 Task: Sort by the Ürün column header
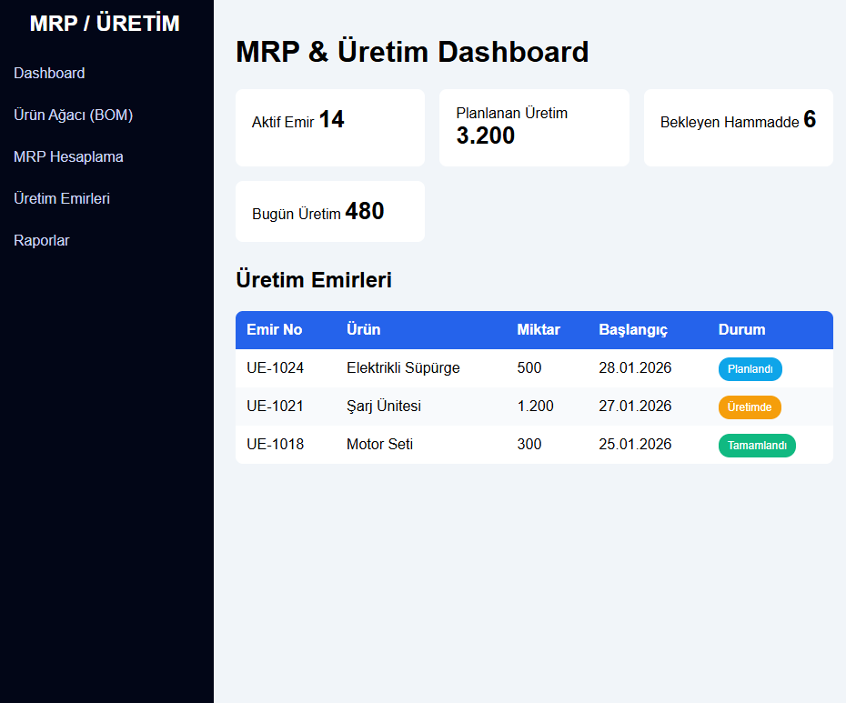(x=364, y=329)
